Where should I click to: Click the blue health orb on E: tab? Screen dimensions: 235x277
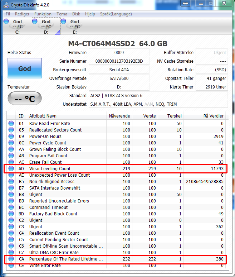click(63, 21)
